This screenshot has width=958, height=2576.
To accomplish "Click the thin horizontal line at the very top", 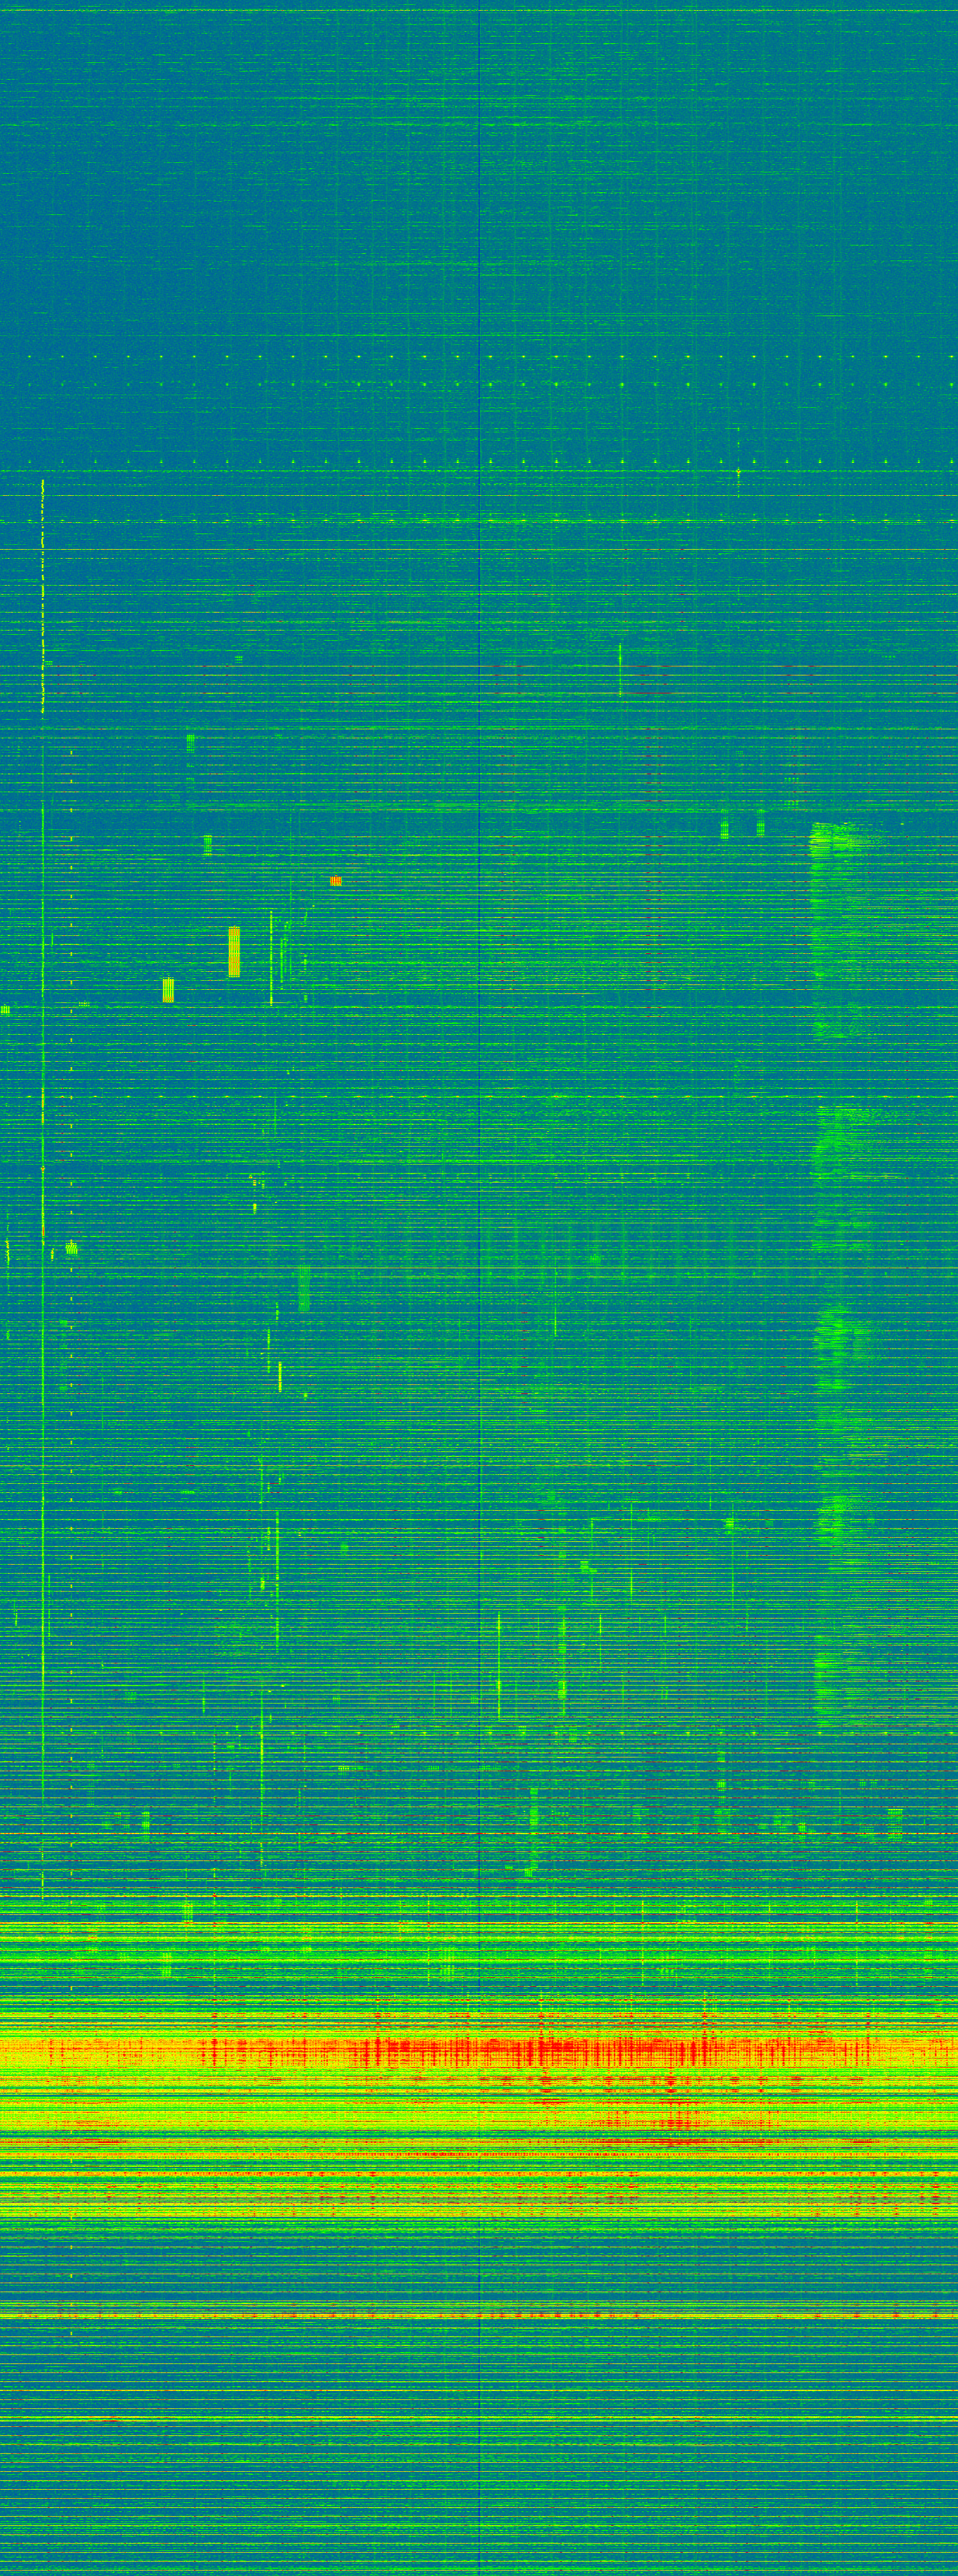I will click(x=480, y=10).
